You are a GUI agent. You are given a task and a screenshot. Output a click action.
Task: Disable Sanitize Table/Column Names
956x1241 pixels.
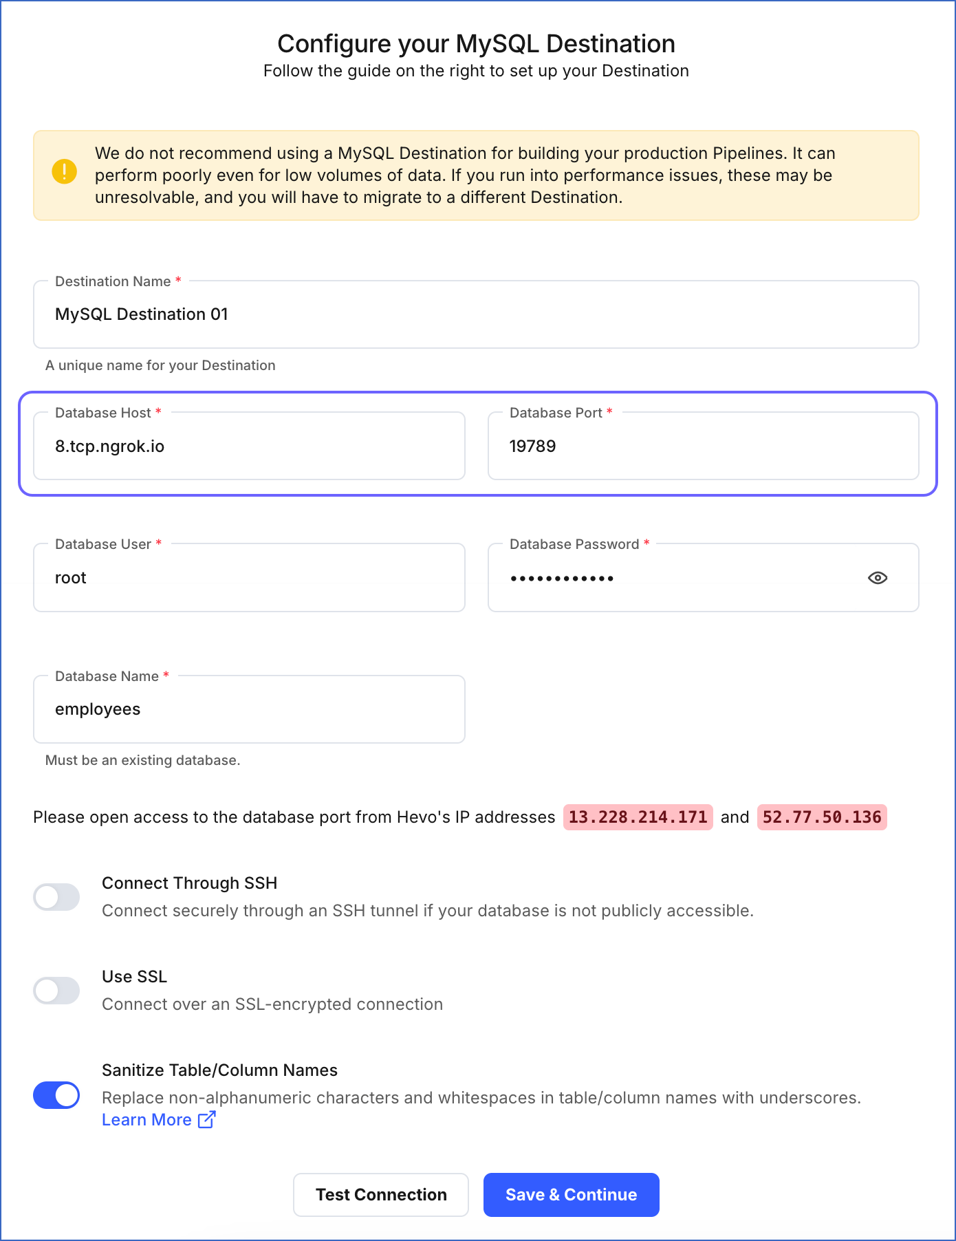56,1095
